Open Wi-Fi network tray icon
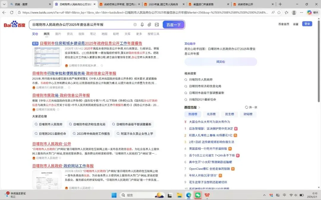The height and width of the screenshot is (200, 321). coord(291,195)
